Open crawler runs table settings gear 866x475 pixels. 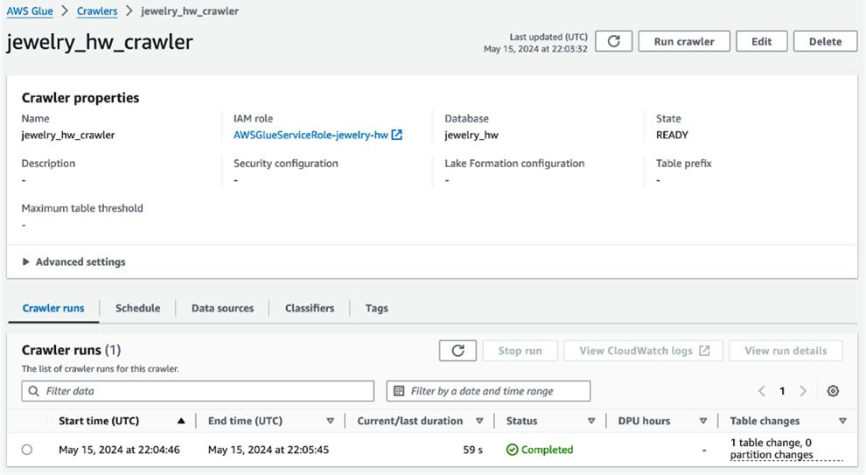point(833,391)
